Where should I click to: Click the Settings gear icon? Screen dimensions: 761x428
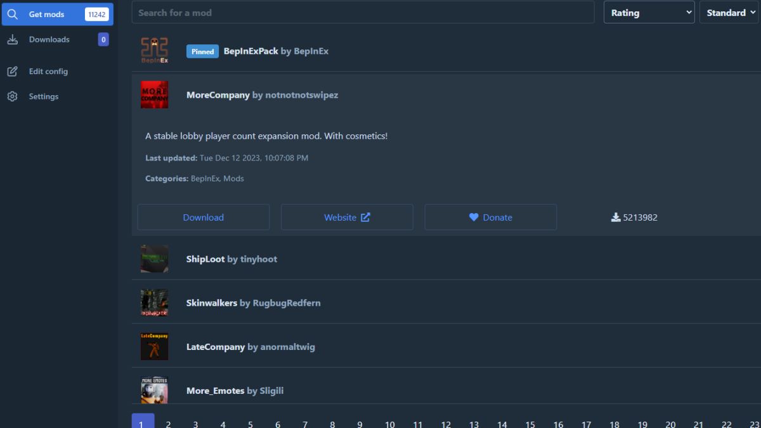point(12,96)
